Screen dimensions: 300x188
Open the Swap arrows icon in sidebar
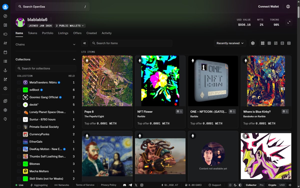click(5, 43)
